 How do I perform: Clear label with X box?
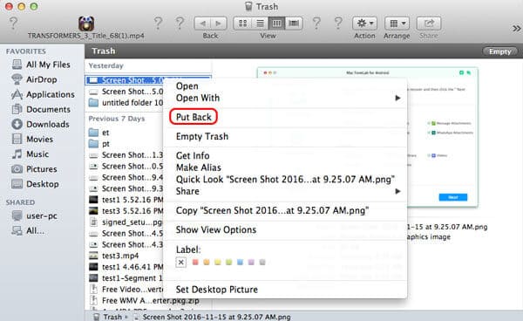tap(180, 263)
